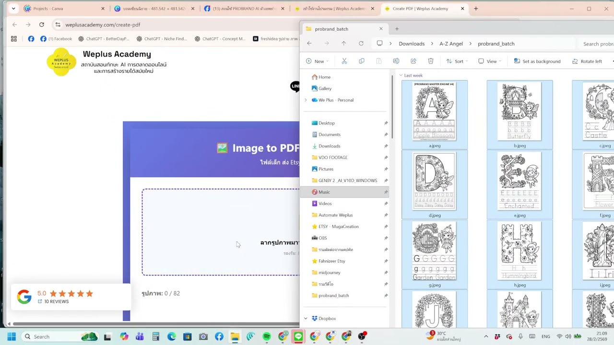The height and width of the screenshot is (345, 614).
Task: Click the image drop zone on the PDF page
Action: click(221, 232)
